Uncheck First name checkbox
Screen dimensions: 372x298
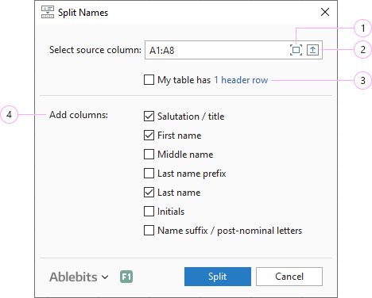(149, 136)
